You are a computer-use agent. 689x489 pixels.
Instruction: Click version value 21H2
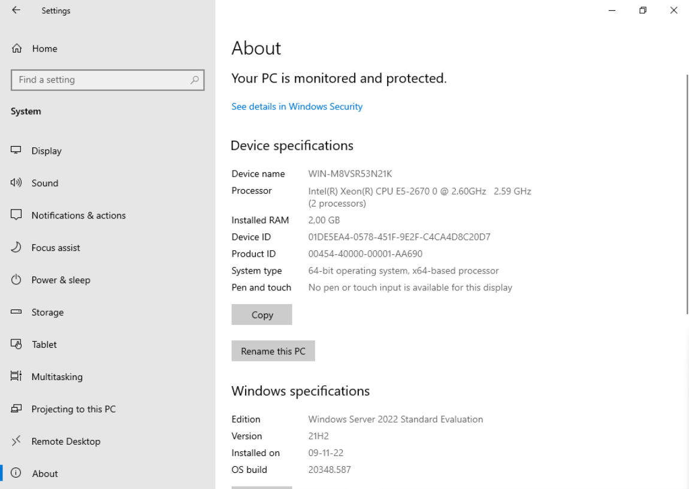click(x=319, y=436)
